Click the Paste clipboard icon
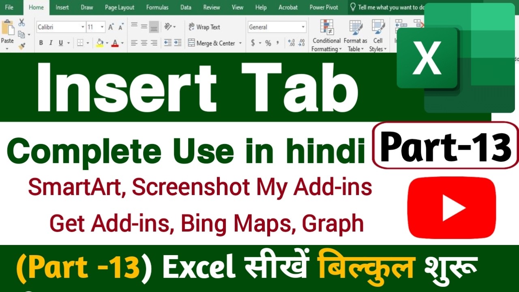 coord(7,28)
